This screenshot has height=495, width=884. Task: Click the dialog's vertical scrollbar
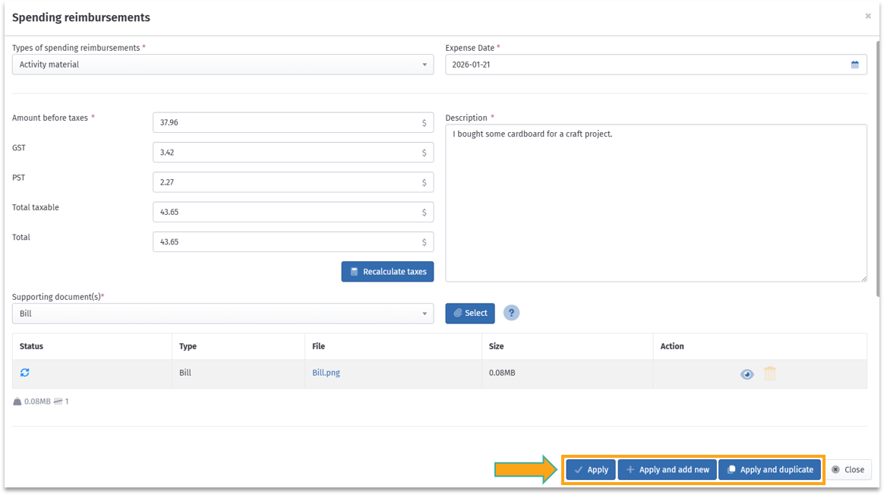pyautogui.click(x=876, y=169)
